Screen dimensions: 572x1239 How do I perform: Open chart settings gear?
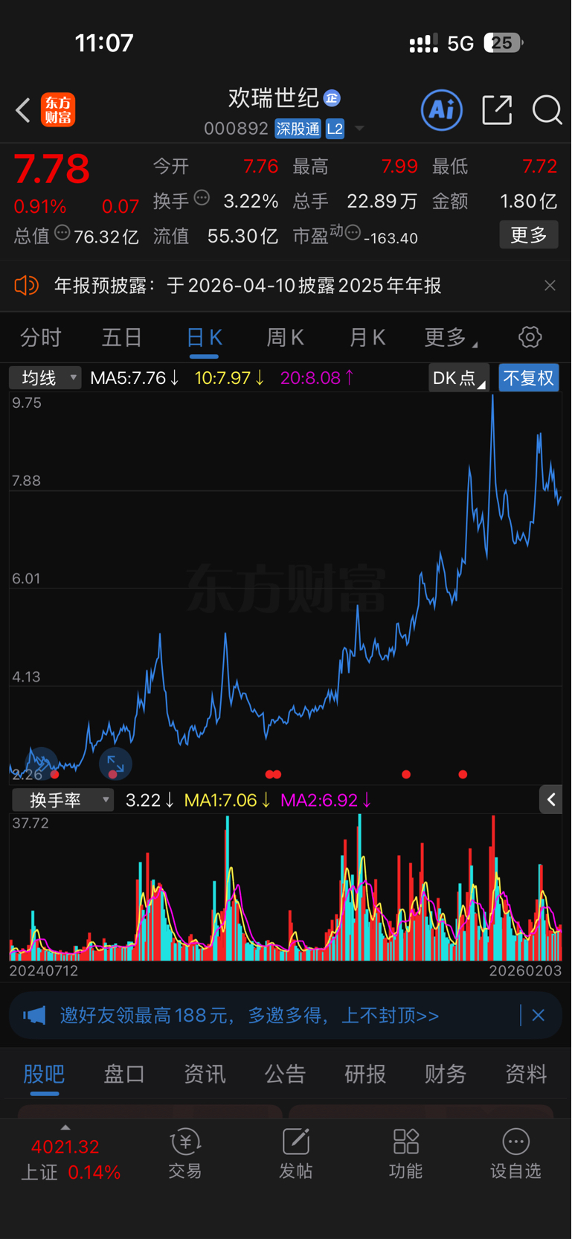click(x=530, y=337)
